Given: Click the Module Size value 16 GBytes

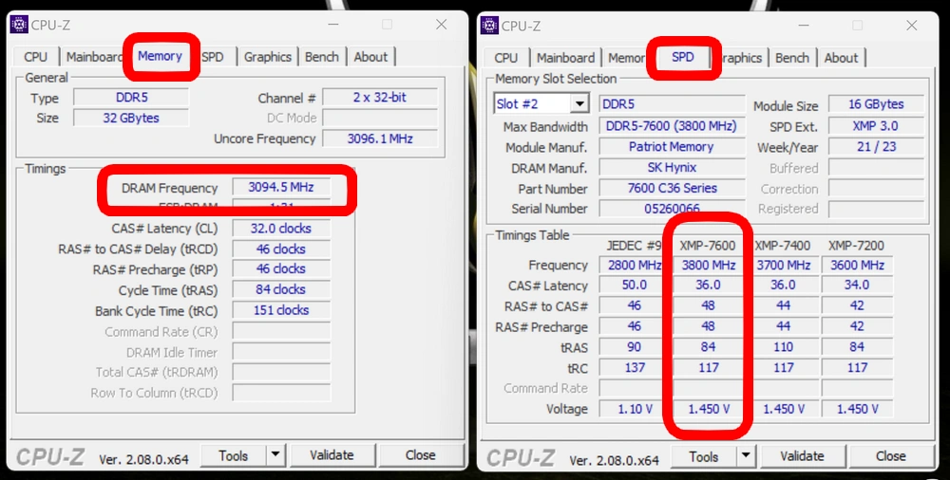Looking at the screenshot, I should pyautogui.click(x=876, y=104).
